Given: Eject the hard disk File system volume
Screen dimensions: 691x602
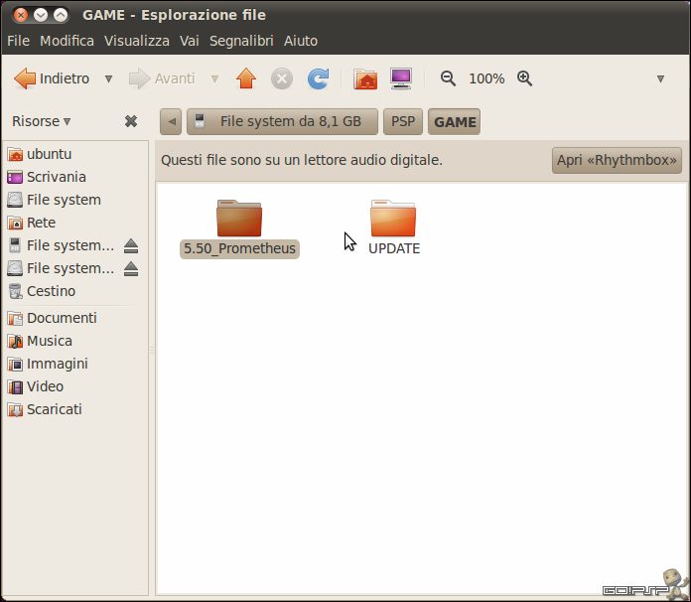Looking at the screenshot, I should pyautogui.click(x=131, y=269).
